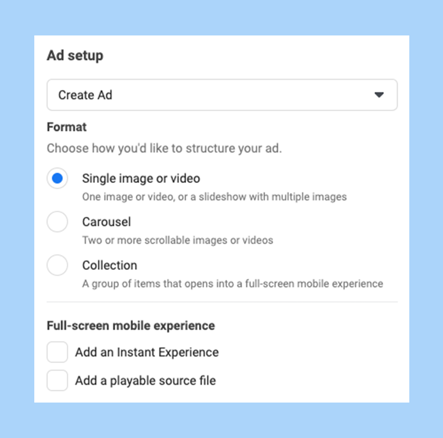The width and height of the screenshot is (443, 438).
Task: Select the Collection format radio button
Action: 57,266
